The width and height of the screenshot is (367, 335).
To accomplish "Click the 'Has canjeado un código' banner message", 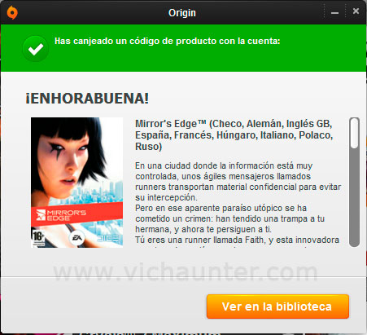I will [168, 41].
